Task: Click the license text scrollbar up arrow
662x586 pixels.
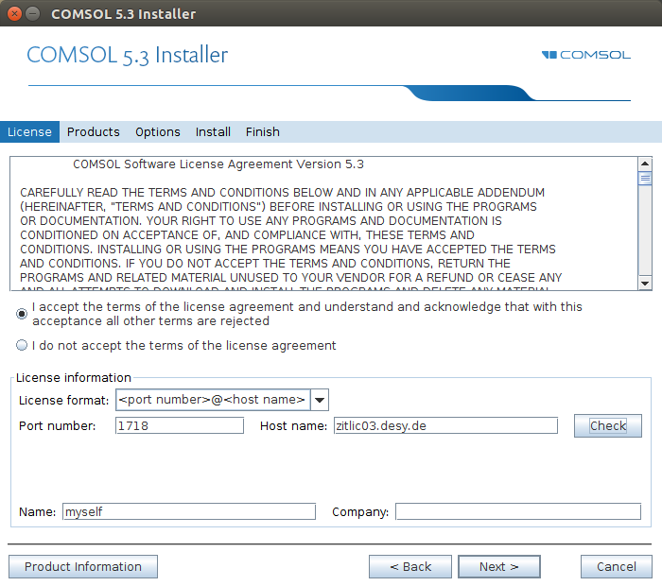Action: click(x=645, y=163)
